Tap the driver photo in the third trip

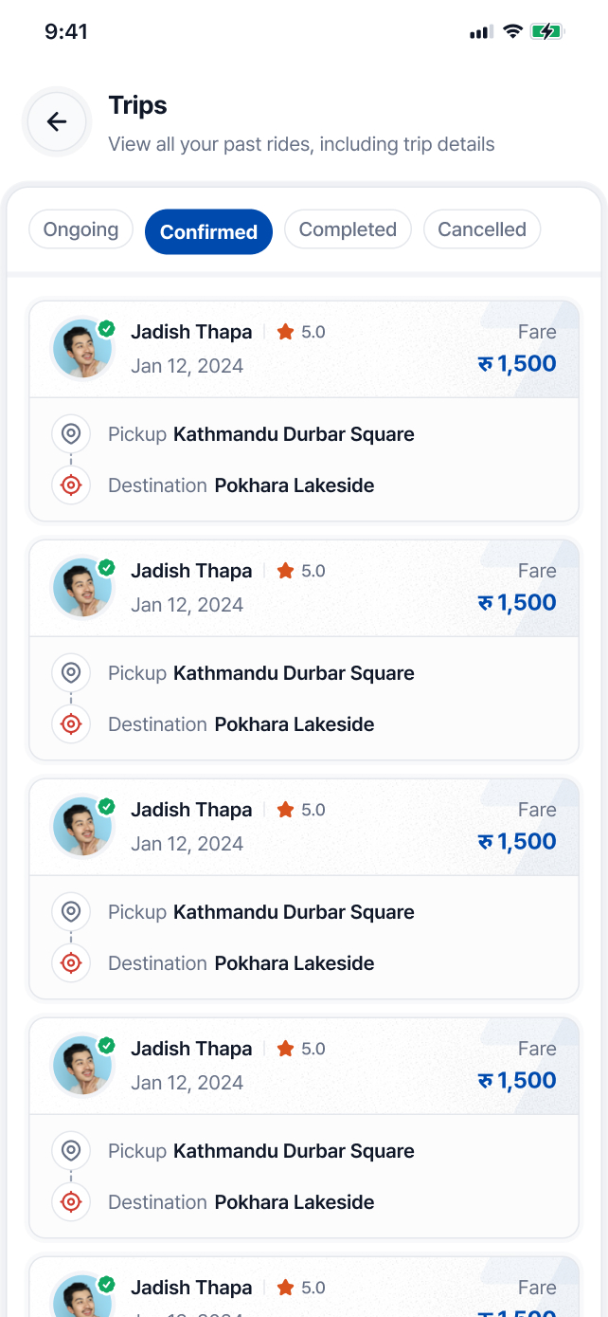[x=82, y=827]
